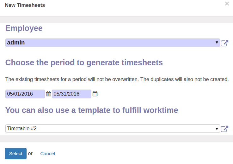Screen dimensions: 233x164
Task: Click the word 'admin' in the employee field
Action: click(x=16, y=43)
